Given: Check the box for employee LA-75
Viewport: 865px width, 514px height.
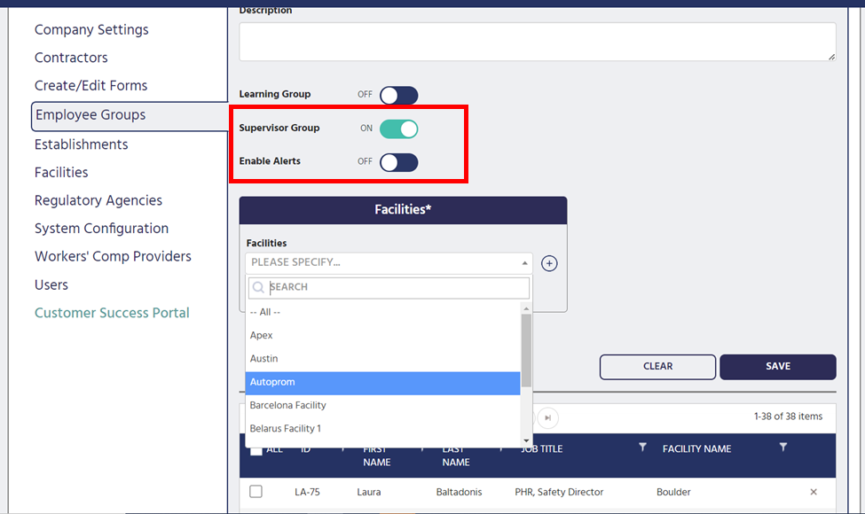Looking at the screenshot, I should 256,492.
